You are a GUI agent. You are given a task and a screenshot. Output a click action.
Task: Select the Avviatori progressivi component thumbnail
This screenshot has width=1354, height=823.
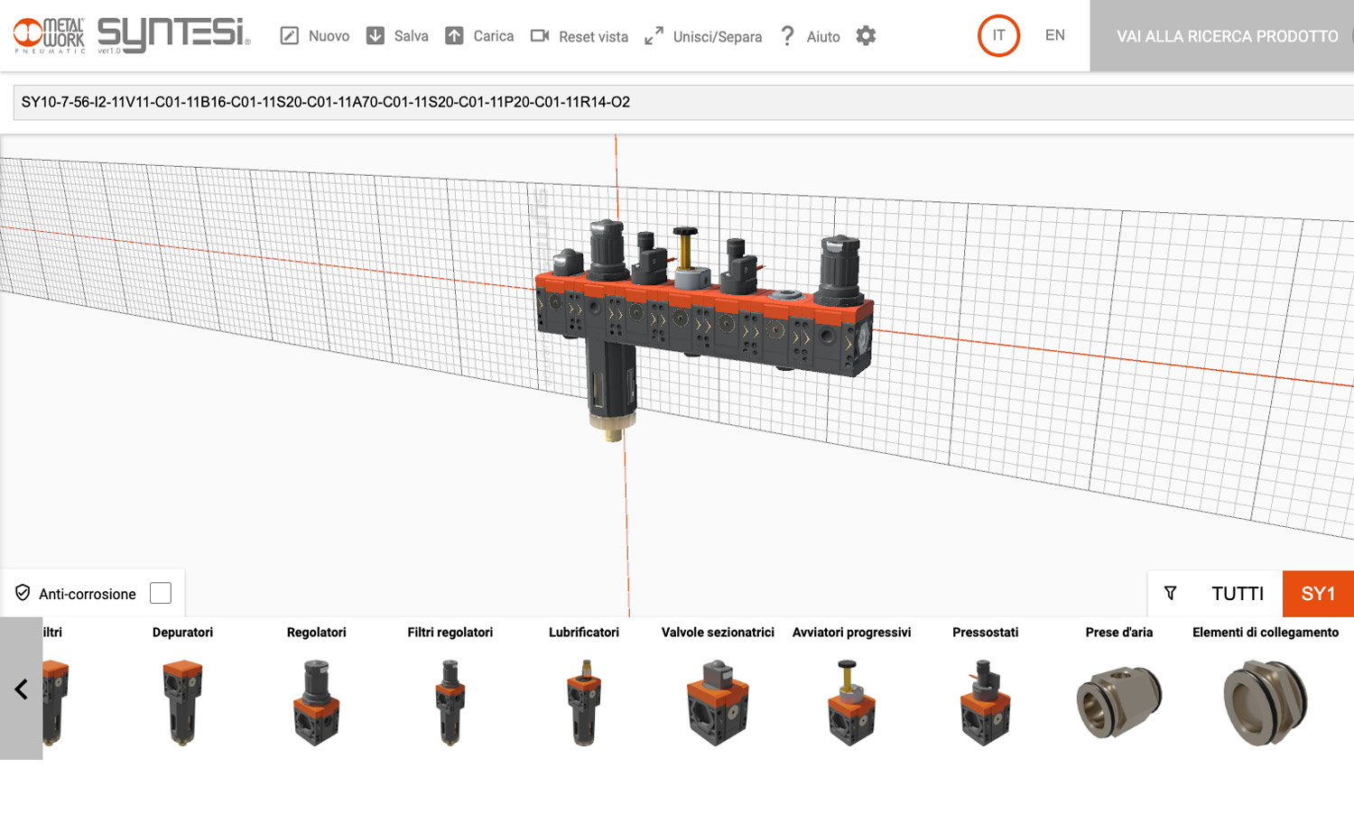point(851,701)
